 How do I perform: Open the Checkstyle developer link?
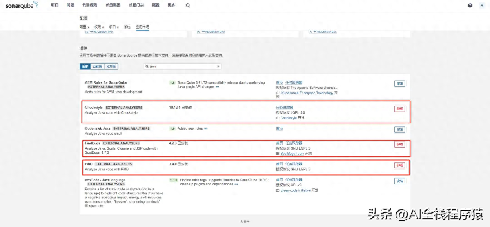[289, 118]
